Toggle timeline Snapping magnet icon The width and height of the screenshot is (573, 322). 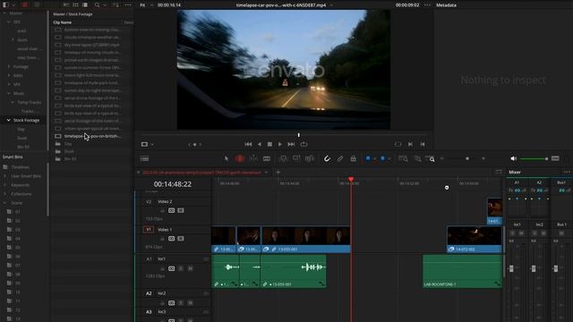tap(327, 158)
